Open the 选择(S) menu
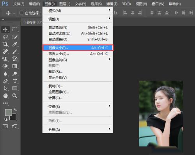 pyautogui.click(x=96, y=4)
